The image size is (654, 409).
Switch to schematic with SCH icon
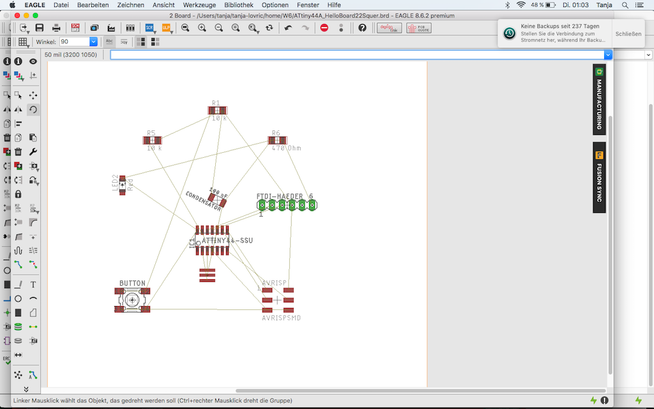[x=75, y=28]
